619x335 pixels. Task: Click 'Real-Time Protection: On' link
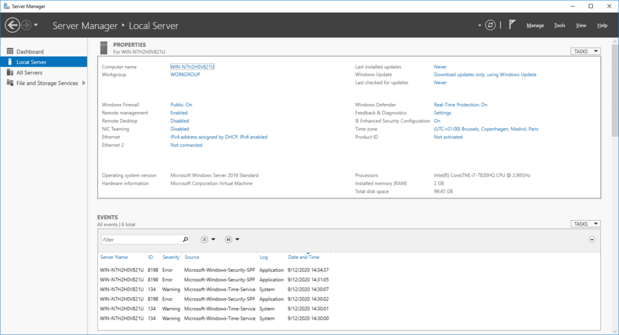[461, 105]
